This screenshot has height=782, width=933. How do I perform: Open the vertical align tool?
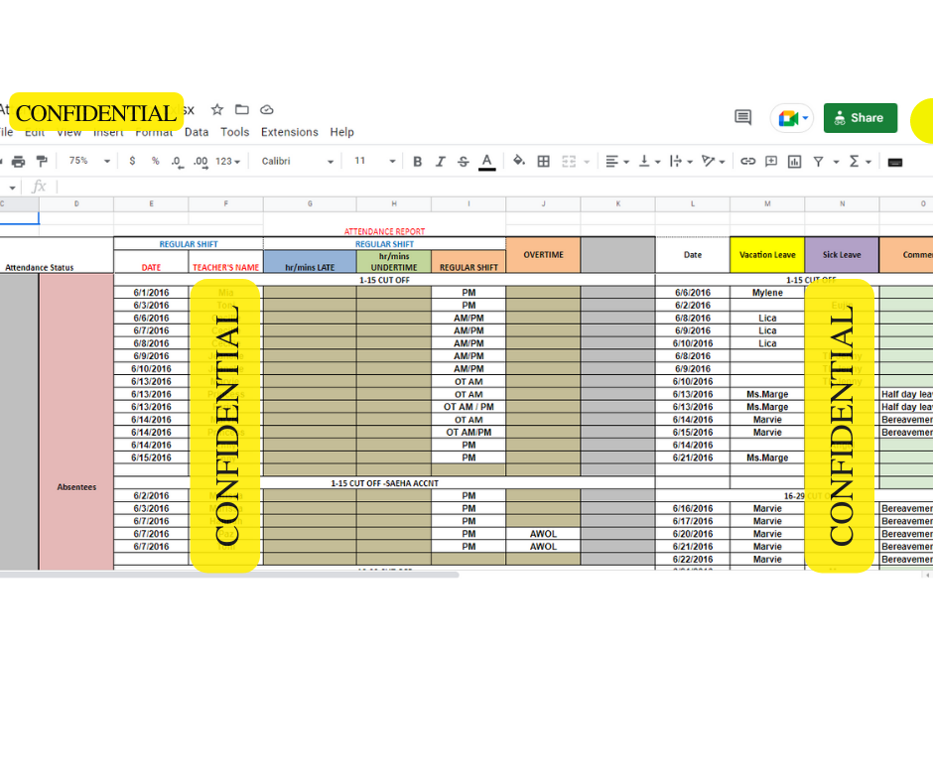(x=644, y=162)
